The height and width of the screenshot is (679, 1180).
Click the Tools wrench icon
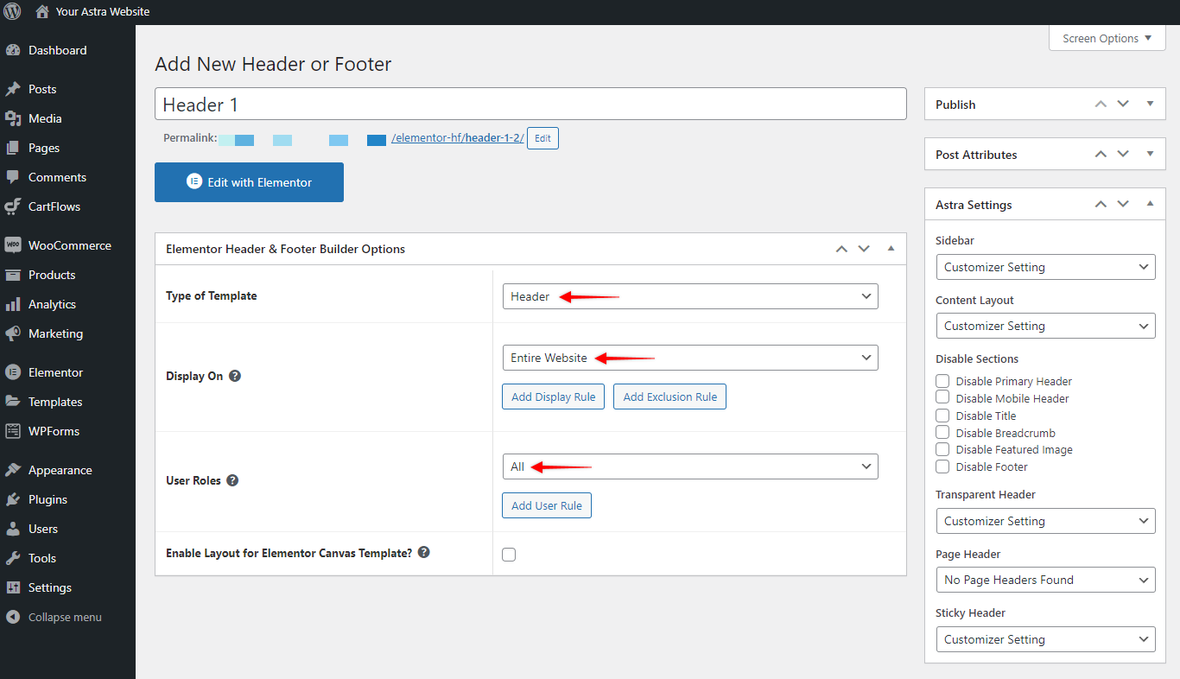13,558
